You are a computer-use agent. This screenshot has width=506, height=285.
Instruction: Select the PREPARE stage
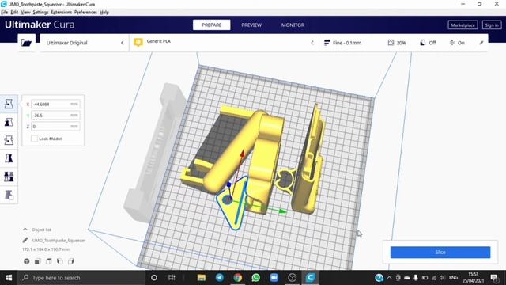[212, 25]
